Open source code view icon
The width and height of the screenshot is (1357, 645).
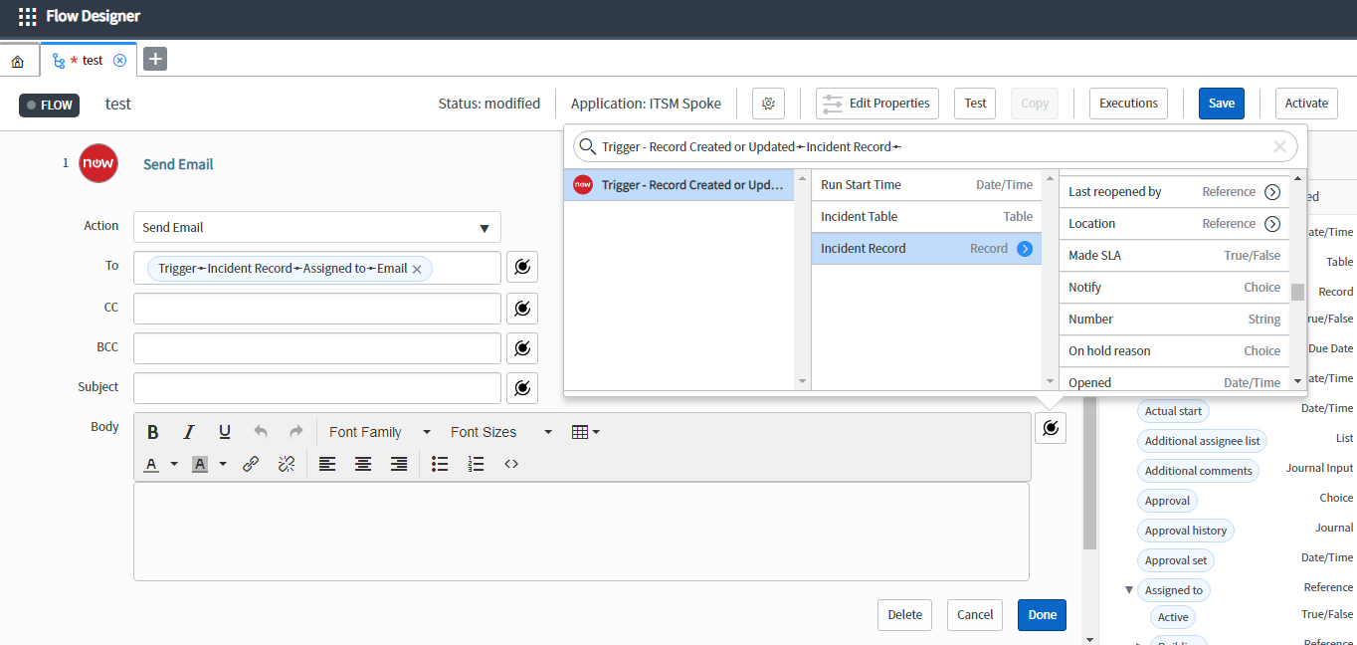click(x=511, y=464)
